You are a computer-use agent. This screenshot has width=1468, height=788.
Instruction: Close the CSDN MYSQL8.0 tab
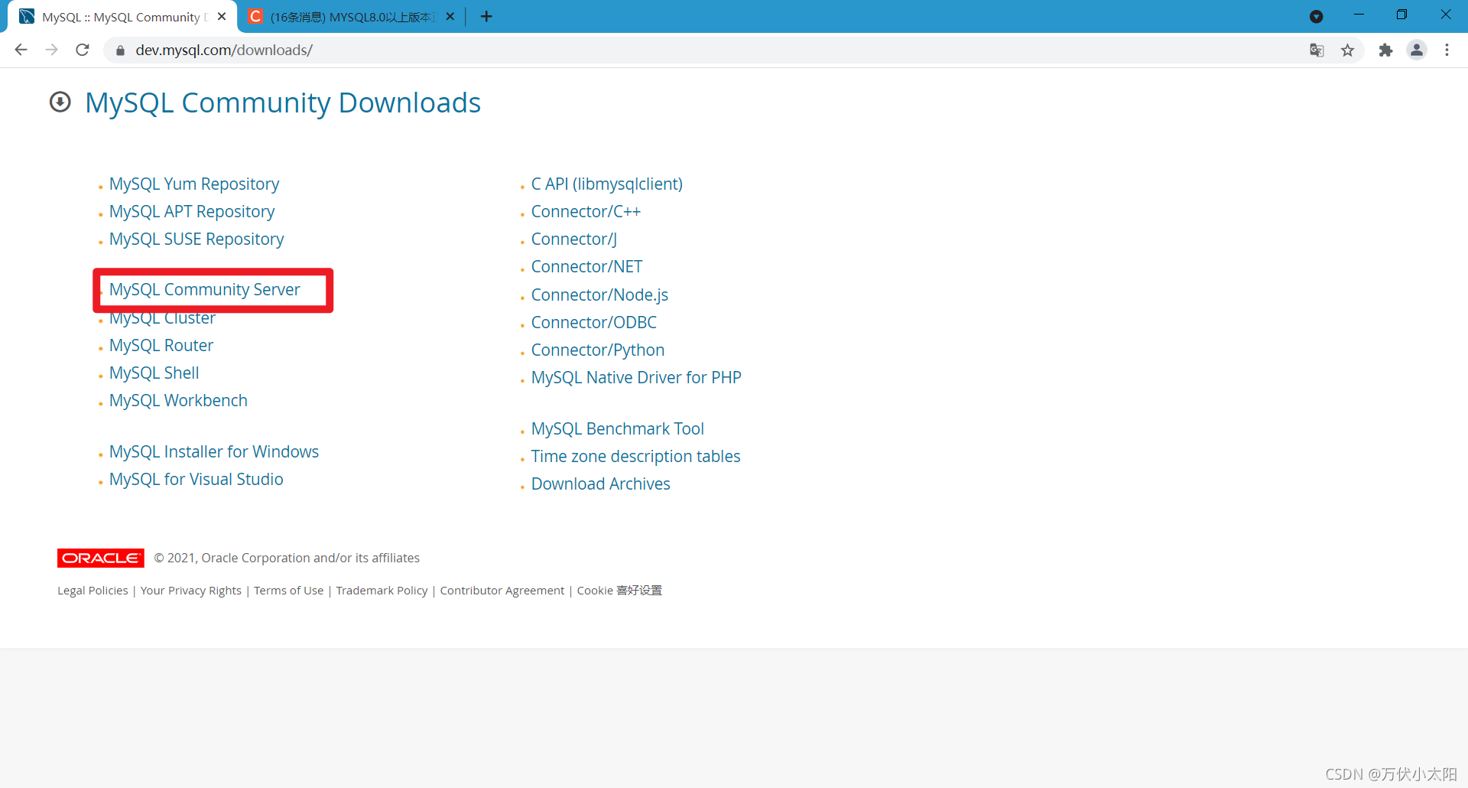tap(450, 16)
